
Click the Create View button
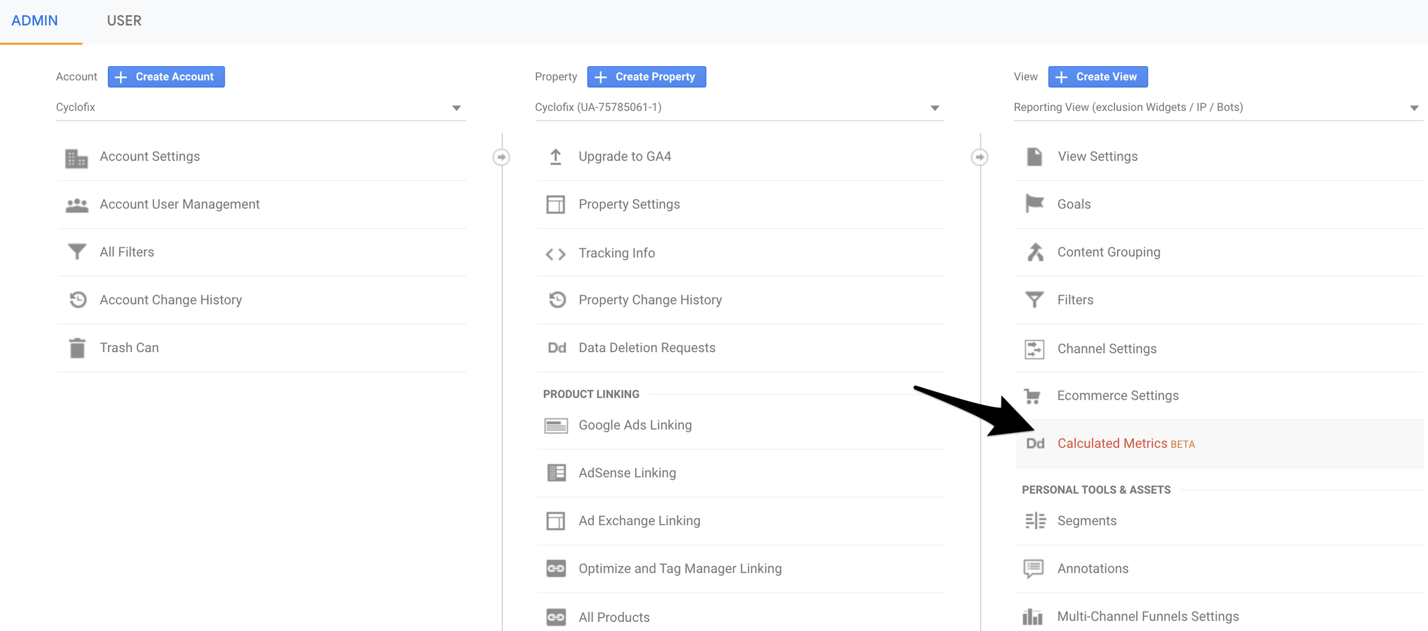(x=1098, y=77)
